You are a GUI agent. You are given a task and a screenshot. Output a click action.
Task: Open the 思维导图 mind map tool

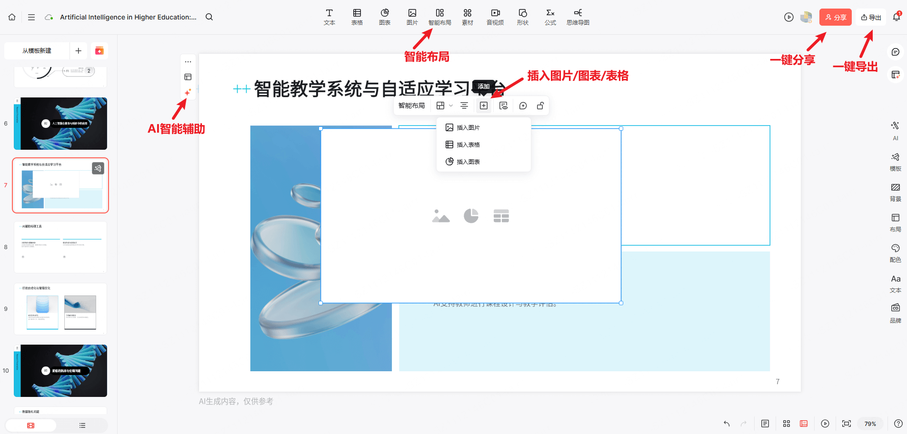578,17
